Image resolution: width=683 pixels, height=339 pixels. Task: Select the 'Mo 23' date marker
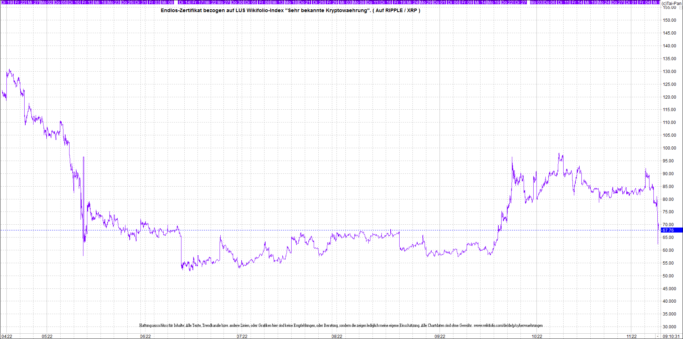coord(113,2)
